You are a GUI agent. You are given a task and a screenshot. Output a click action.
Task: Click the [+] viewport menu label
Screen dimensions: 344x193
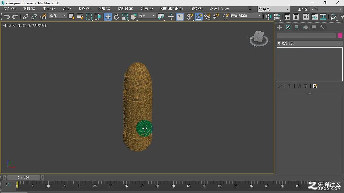[x=4, y=25]
